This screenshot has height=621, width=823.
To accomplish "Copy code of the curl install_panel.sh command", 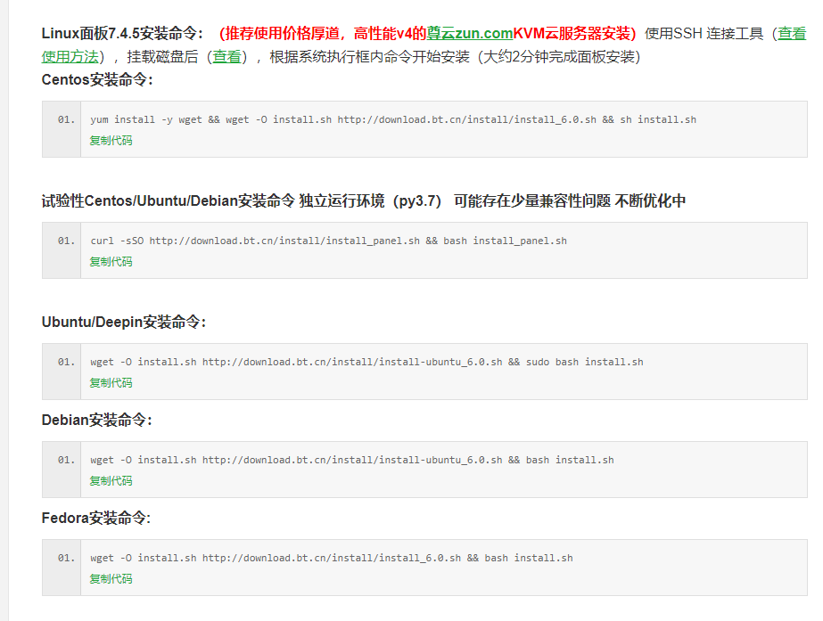I will [x=111, y=262].
